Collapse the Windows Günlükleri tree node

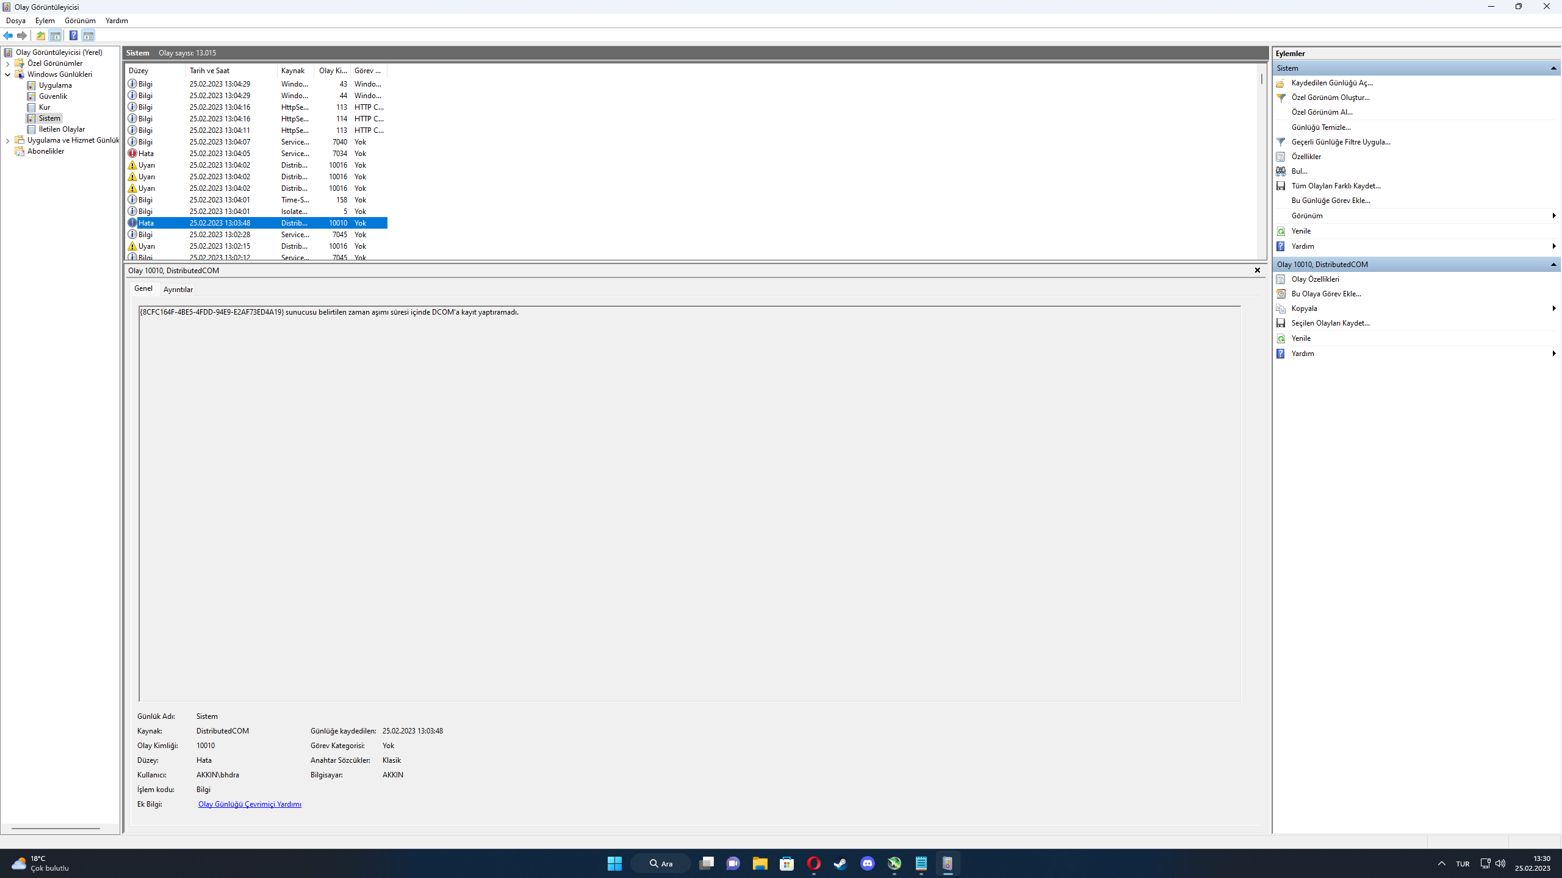point(7,74)
